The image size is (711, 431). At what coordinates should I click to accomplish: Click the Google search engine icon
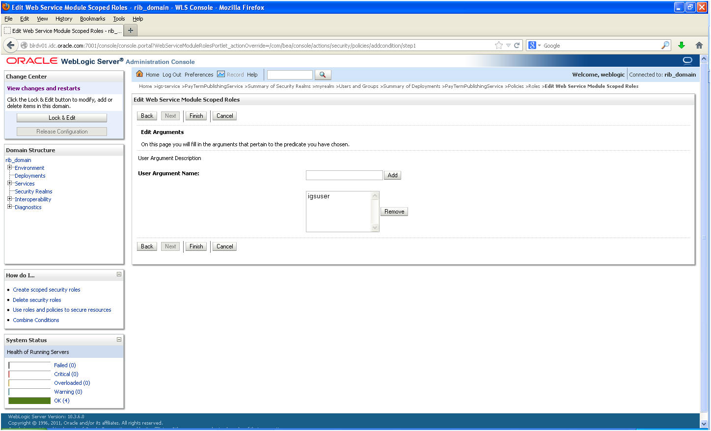click(532, 45)
